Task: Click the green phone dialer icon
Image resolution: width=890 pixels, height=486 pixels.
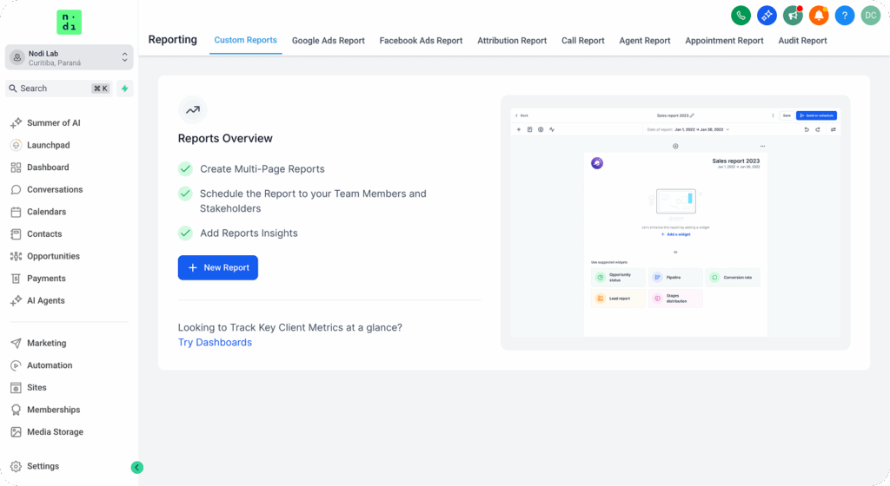Action: tap(741, 15)
